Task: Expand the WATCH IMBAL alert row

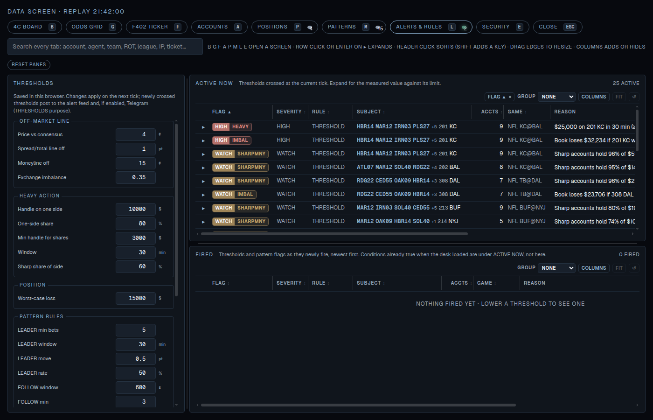Action: pos(203,195)
